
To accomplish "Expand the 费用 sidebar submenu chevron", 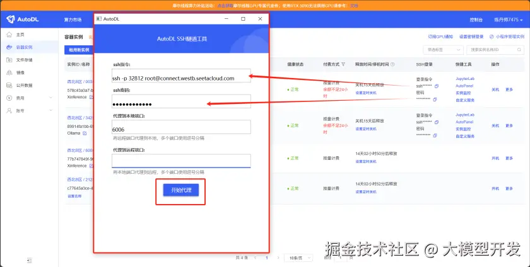I will [50, 98].
